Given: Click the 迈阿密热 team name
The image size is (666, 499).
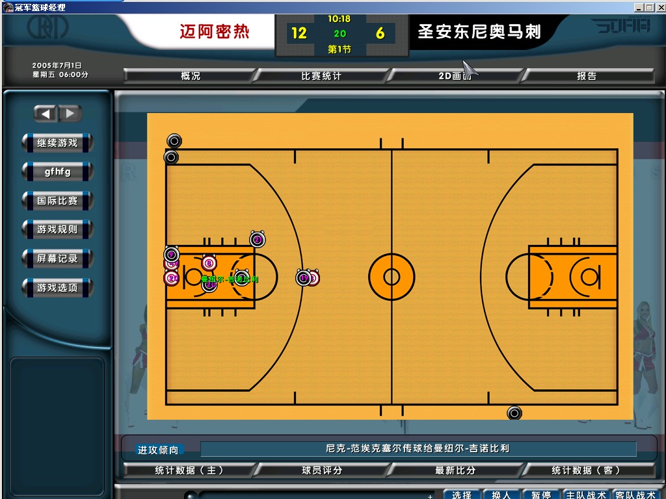Looking at the screenshot, I should click(x=215, y=31).
